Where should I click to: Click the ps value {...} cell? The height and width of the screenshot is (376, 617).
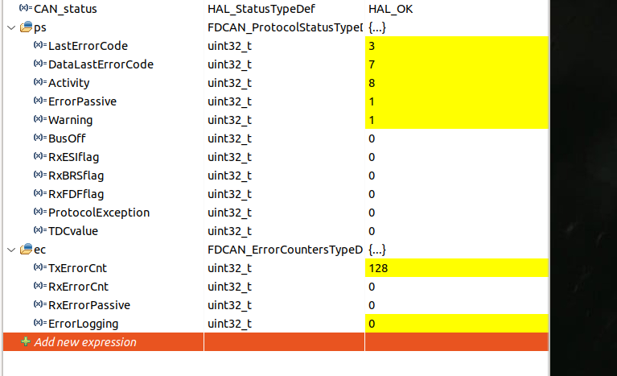click(x=456, y=27)
